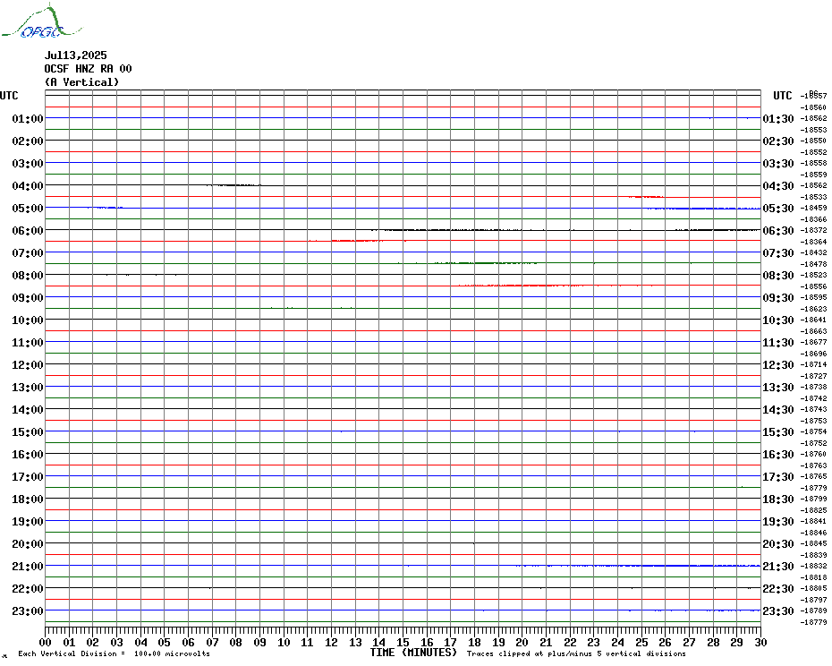The height and width of the screenshot is (666, 832).
Task: Click the 09:30 time label
Action: pos(778,298)
